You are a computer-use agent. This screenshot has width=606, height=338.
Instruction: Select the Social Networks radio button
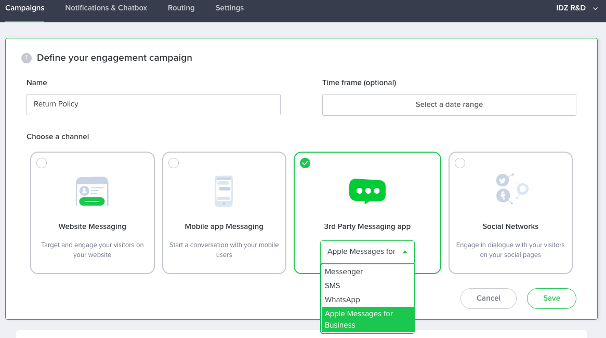(x=460, y=163)
